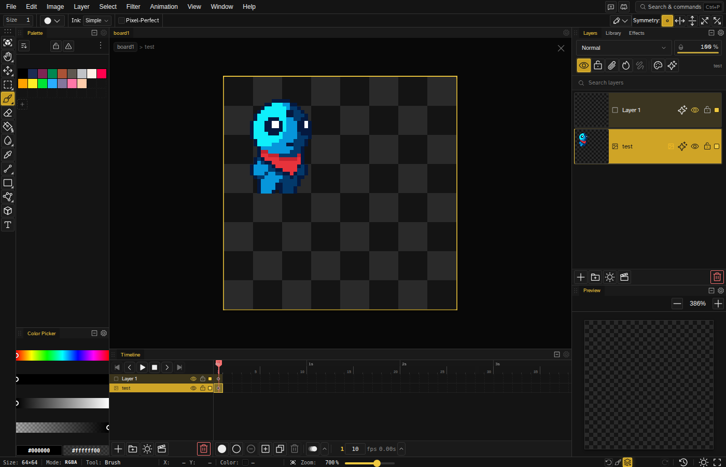Select the Paint Bucket fill tool
The image size is (726, 467).
pos(8,127)
